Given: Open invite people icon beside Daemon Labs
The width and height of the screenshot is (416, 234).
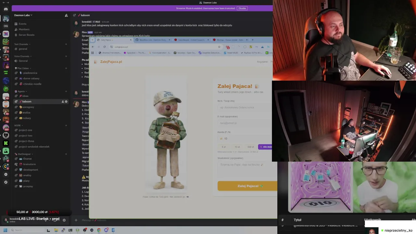Looking at the screenshot, I should (x=66, y=15).
